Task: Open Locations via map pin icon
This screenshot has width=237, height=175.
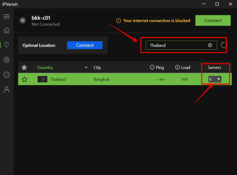Action: pos(6,45)
